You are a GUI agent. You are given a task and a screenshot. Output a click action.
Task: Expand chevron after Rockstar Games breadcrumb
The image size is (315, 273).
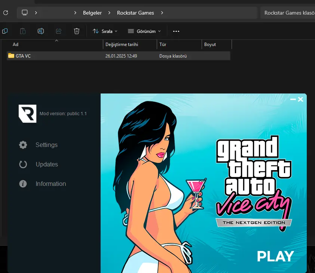point(162,13)
